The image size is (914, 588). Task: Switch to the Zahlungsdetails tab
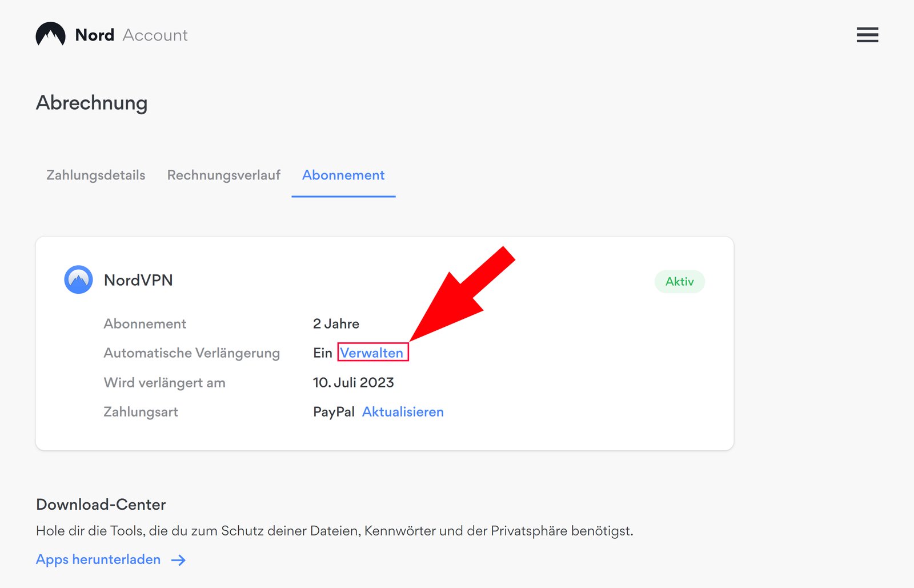(x=95, y=175)
